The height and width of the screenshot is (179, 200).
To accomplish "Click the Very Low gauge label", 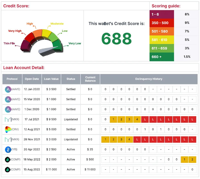I will (x=75, y=44).
